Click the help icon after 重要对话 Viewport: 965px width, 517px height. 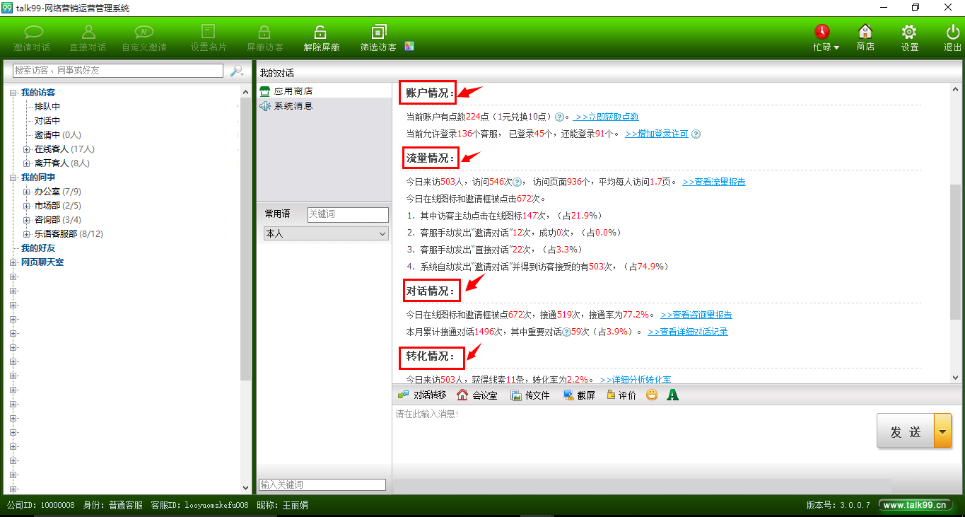point(566,332)
